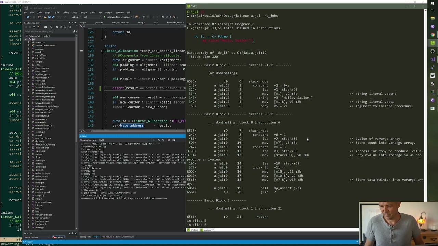Toggle Show All Files in Solution Explorer

tap(65, 27)
